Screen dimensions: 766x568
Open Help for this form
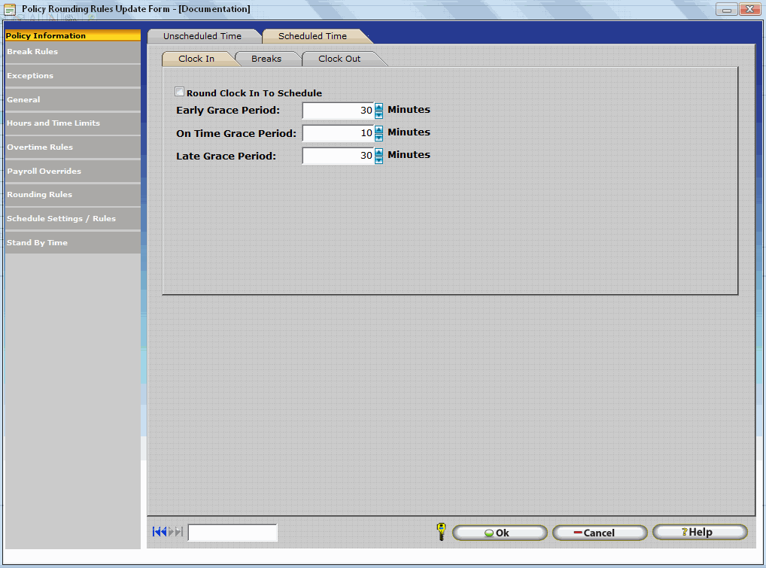699,532
